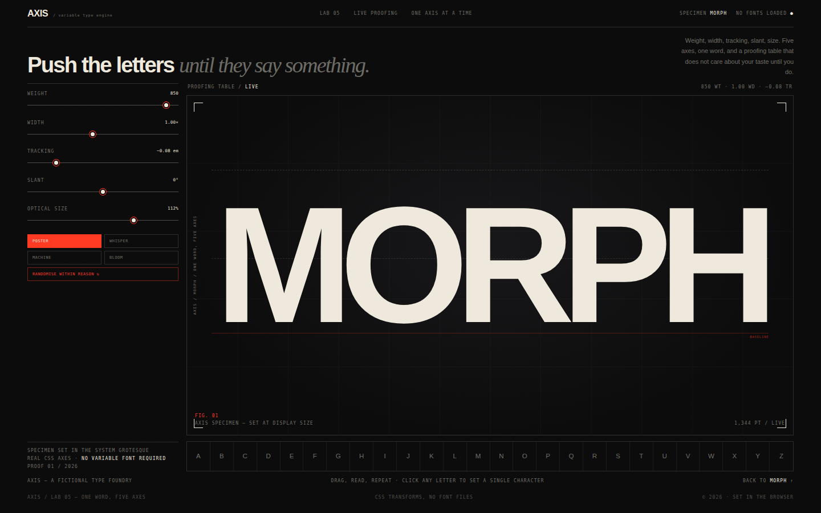
Task: Pick letter E in the glyph strip
Action: (x=292, y=456)
